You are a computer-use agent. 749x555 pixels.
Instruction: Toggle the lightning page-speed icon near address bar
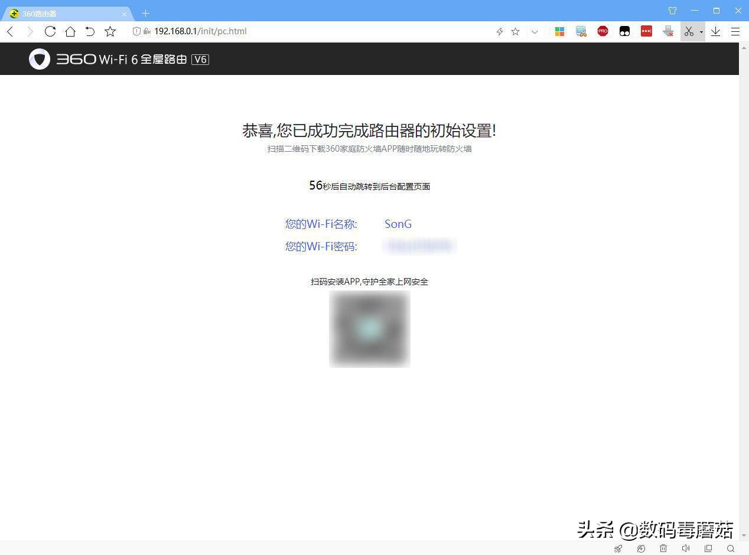[x=499, y=31]
